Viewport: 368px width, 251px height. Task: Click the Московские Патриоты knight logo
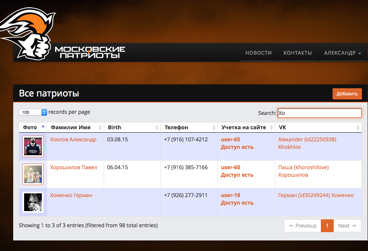(x=28, y=34)
